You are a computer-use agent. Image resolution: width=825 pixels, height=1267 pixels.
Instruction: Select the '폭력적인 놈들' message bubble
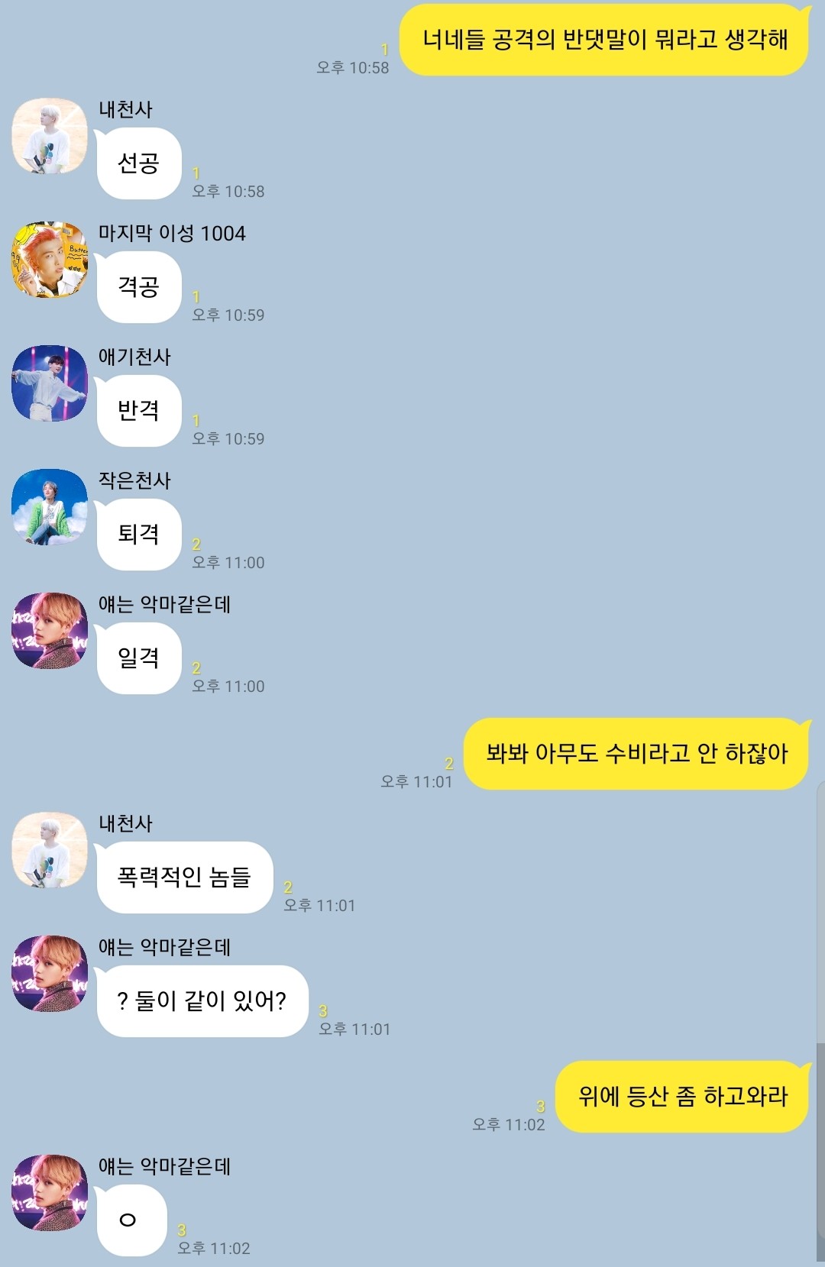click(184, 878)
